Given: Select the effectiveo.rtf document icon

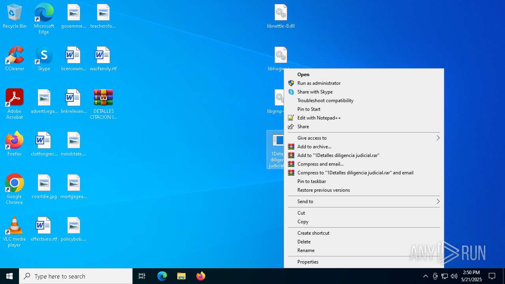Looking at the screenshot, I should click(x=44, y=229).
